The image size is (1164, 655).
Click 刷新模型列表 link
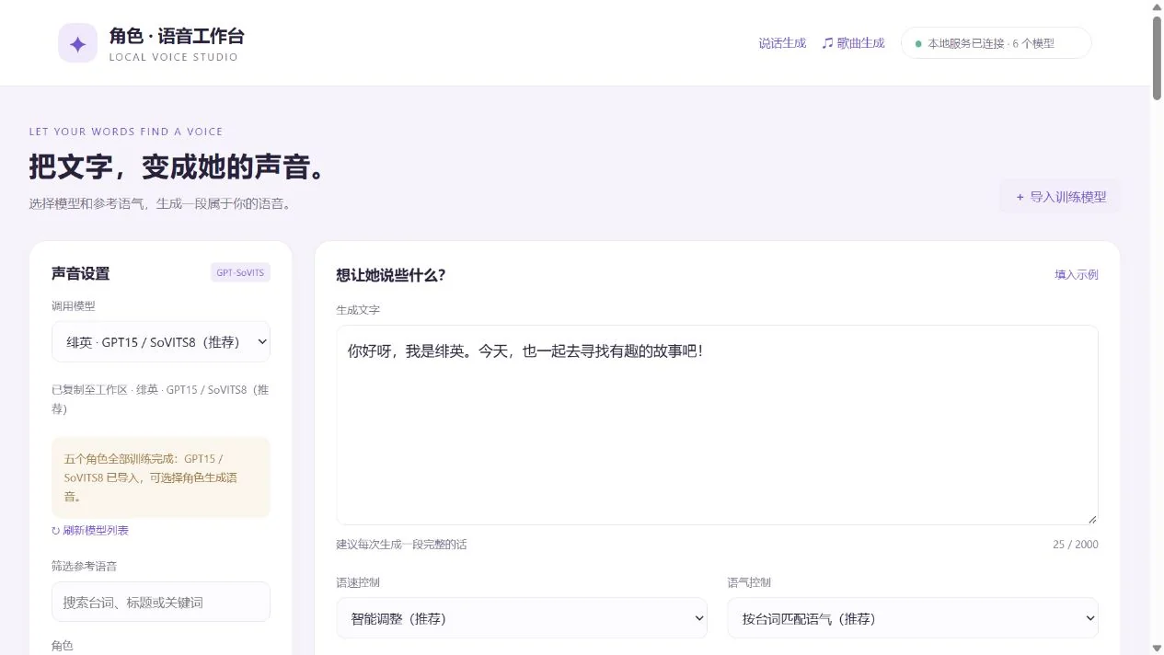point(90,531)
